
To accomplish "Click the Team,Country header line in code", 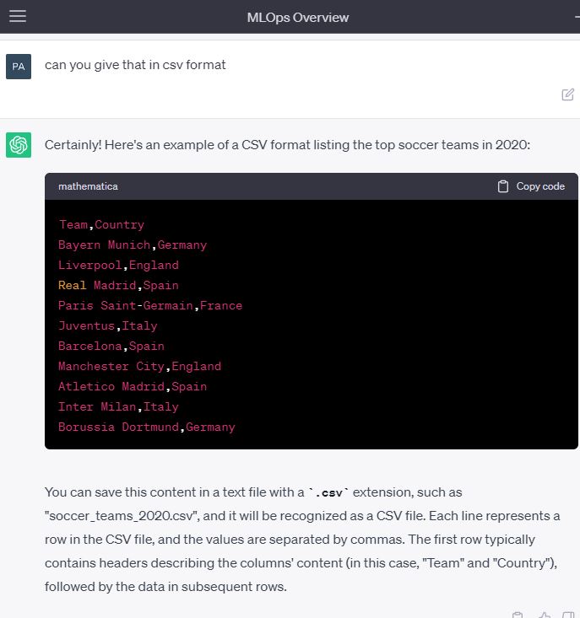I will pos(101,224).
